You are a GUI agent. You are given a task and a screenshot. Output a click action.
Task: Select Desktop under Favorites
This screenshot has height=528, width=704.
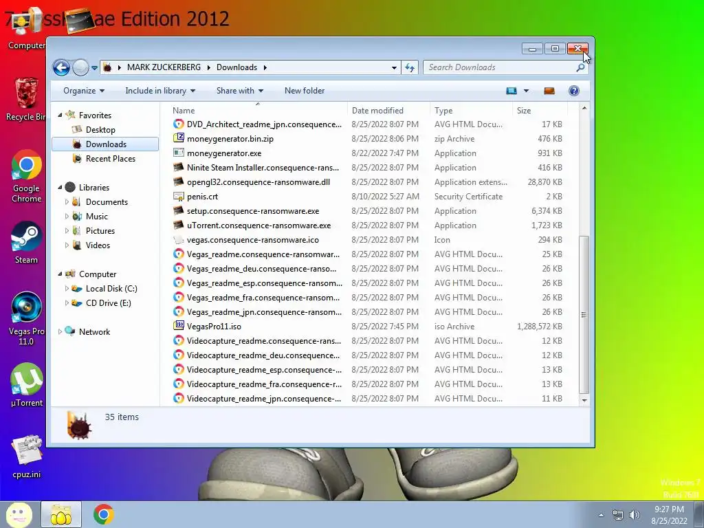coord(100,130)
